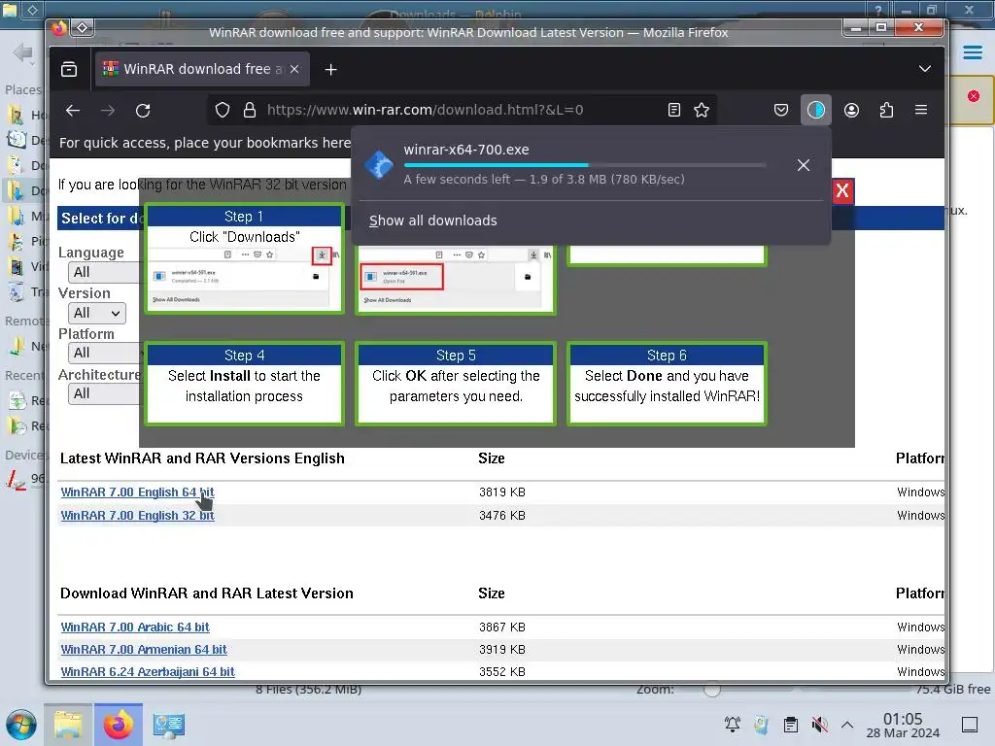Click the tracking protection shield icon
995x746 pixels.
click(x=223, y=111)
